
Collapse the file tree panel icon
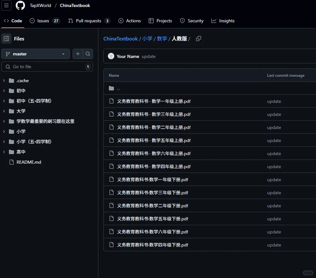pos(6,39)
